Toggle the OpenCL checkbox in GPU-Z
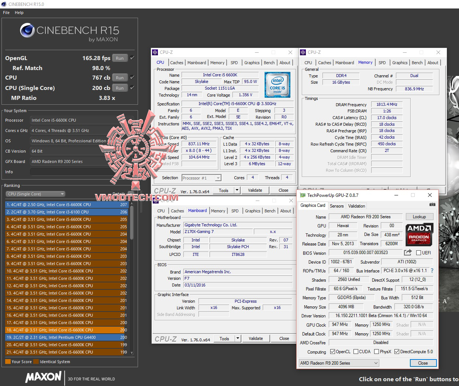The height and width of the screenshot is (386, 459). [x=332, y=352]
